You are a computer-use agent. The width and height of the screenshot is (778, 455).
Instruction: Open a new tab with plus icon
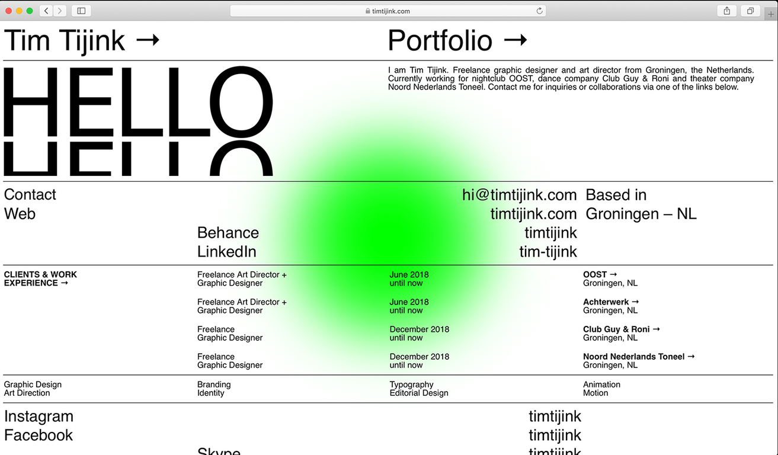coord(771,14)
